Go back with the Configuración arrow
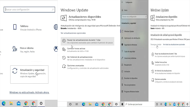 point(122,2)
